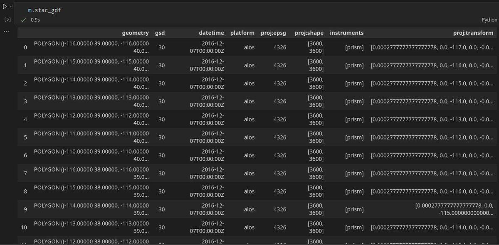Select row index 2
Viewport: 499px width, 245px height.
coord(25,83)
